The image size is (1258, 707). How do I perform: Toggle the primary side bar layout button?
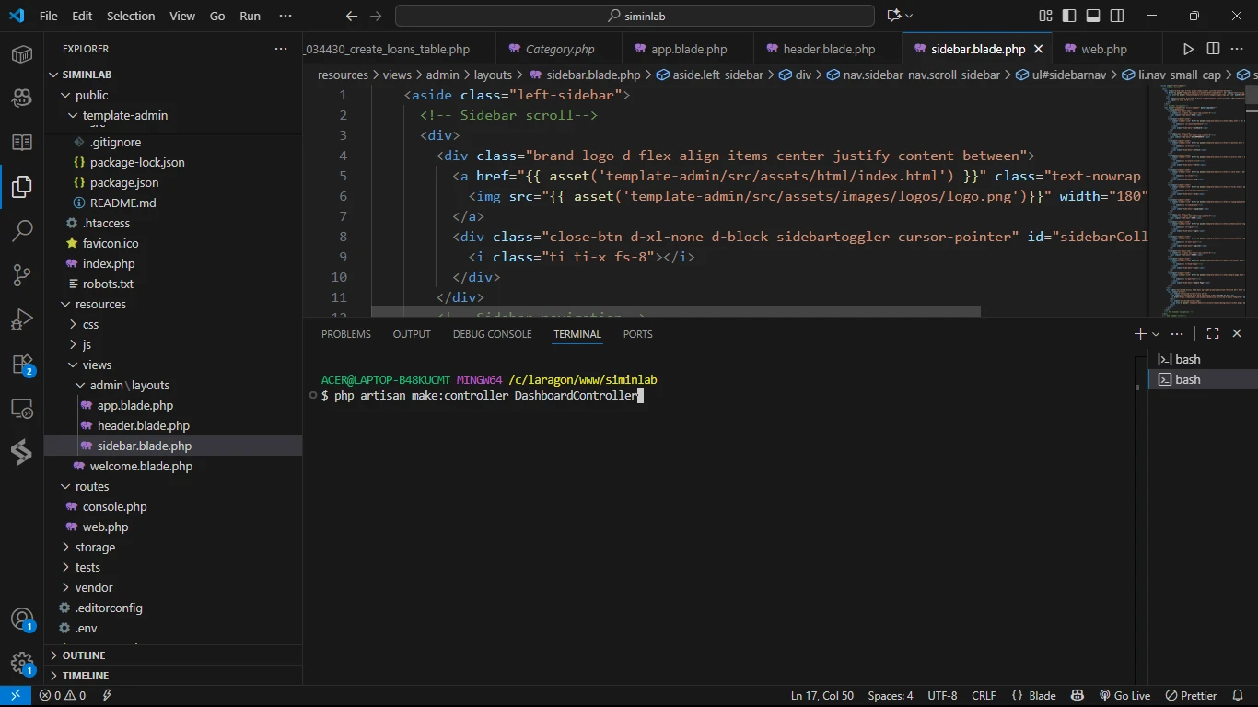click(1069, 16)
